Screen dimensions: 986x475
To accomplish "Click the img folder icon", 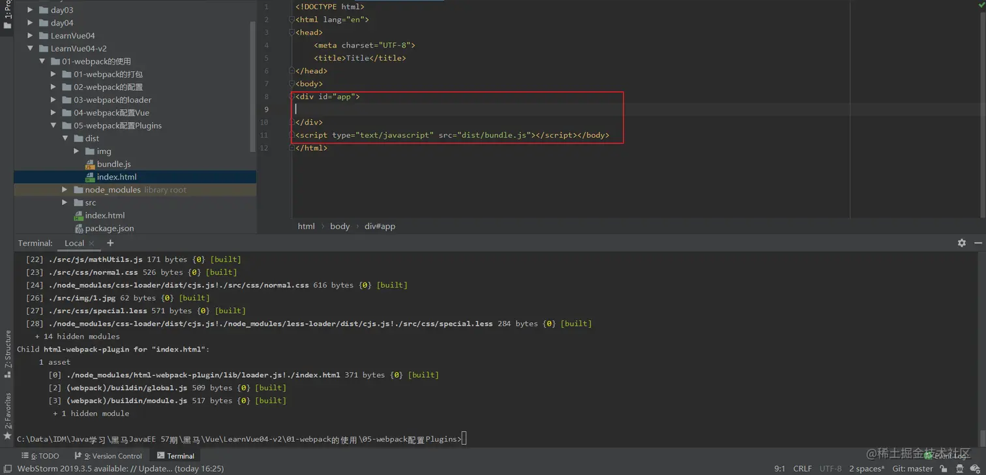I will [x=90, y=151].
